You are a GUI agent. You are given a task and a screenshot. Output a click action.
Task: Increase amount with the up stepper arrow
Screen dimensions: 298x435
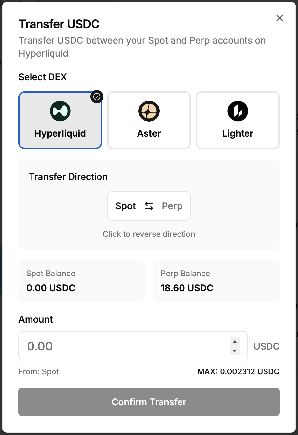234,342
